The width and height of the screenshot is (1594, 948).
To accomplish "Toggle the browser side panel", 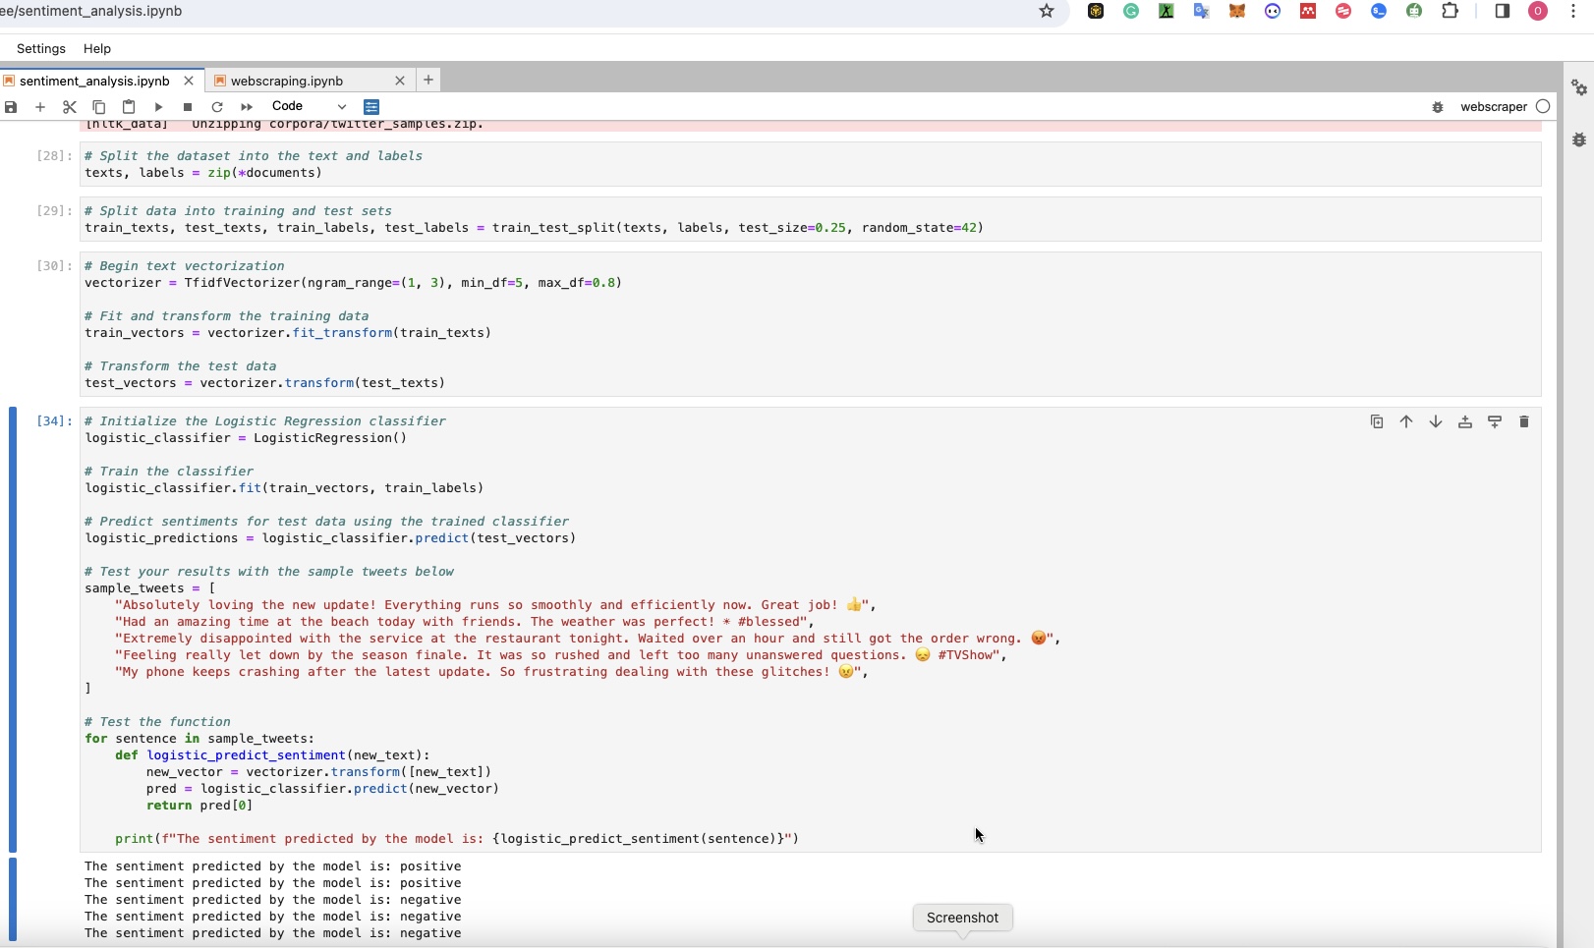I will tap(1503, 11).
